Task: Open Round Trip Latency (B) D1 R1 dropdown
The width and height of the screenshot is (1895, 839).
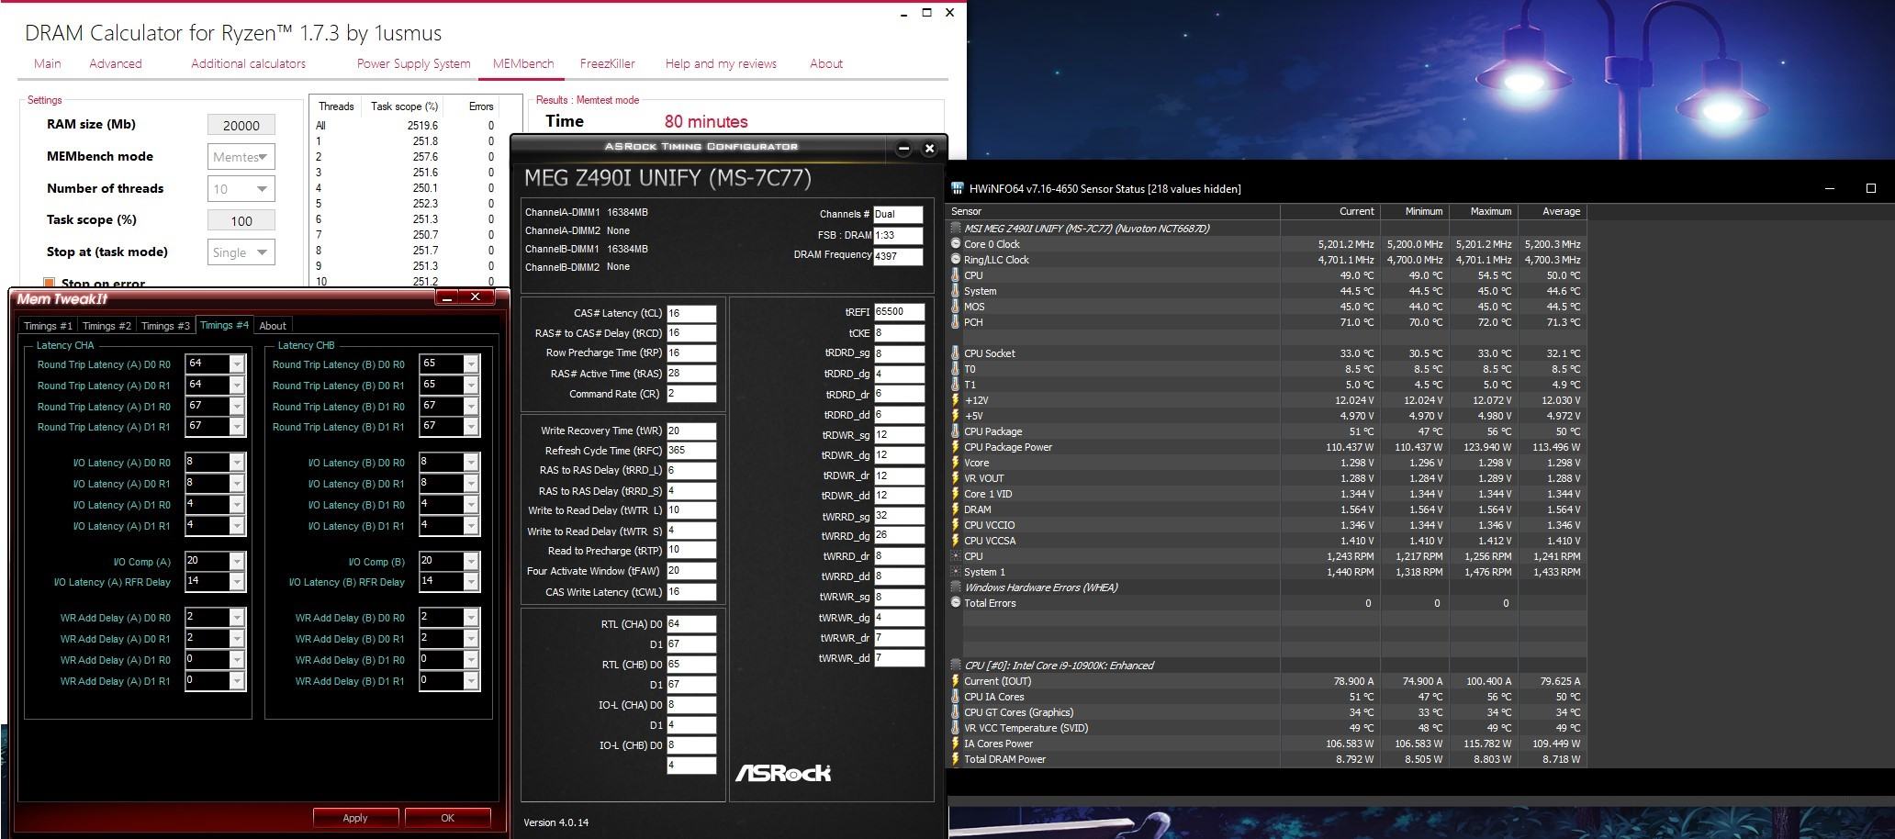Action: coord(471,427)
